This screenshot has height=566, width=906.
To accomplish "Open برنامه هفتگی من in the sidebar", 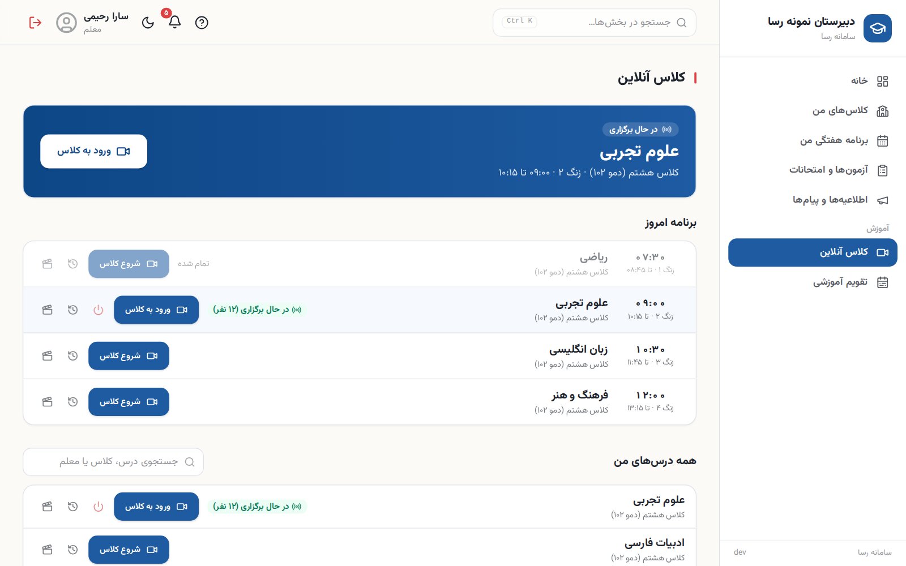I will coord(813,140).
